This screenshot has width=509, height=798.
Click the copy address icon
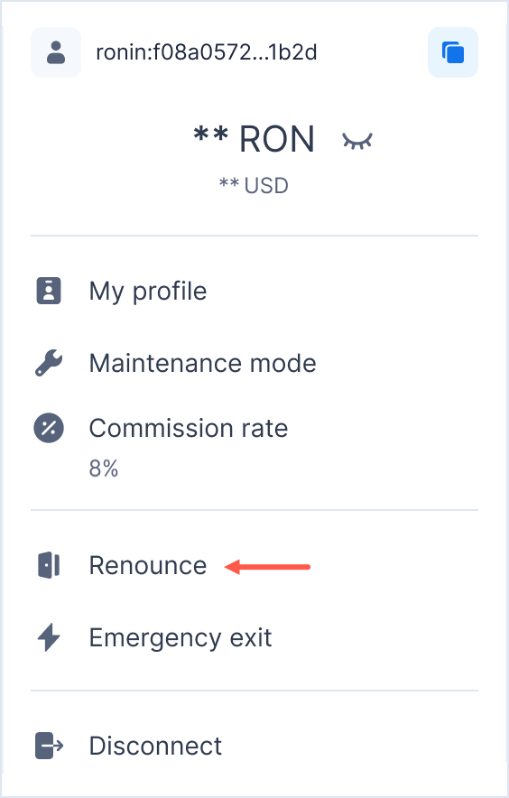[x=452, y=52]
